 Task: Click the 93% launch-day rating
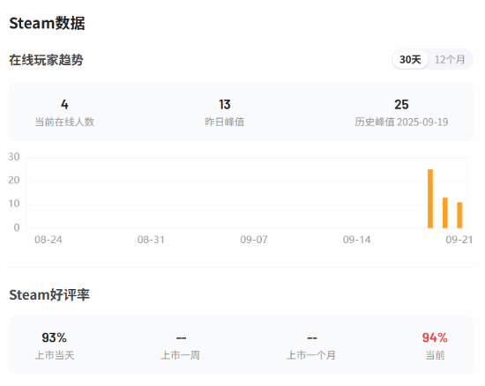[x=55, y=338]
